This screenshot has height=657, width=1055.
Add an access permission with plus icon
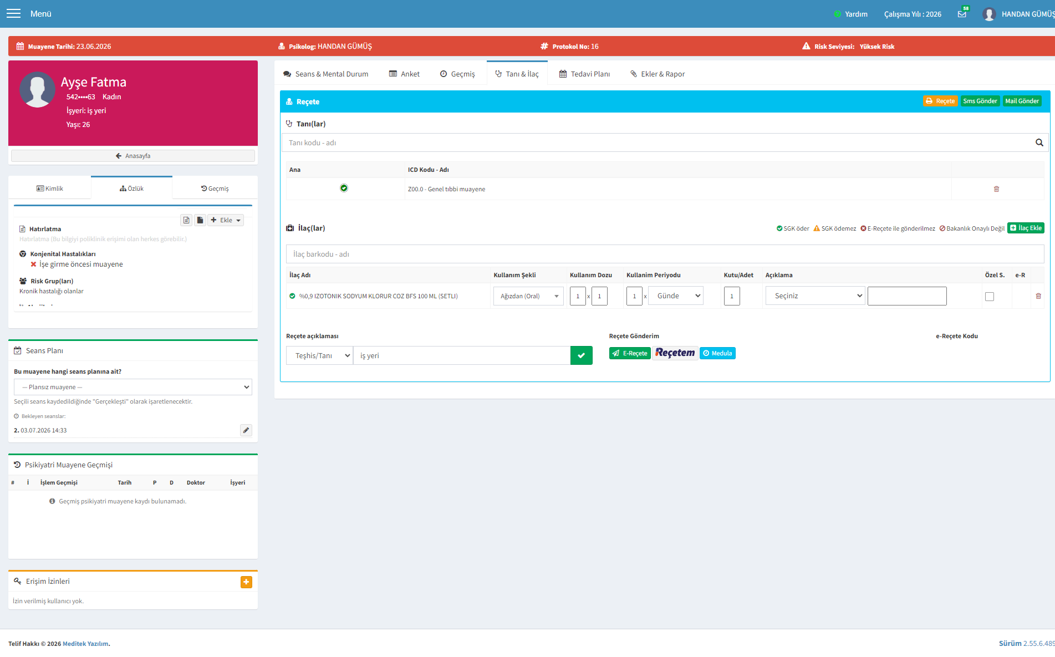(246, 582)
